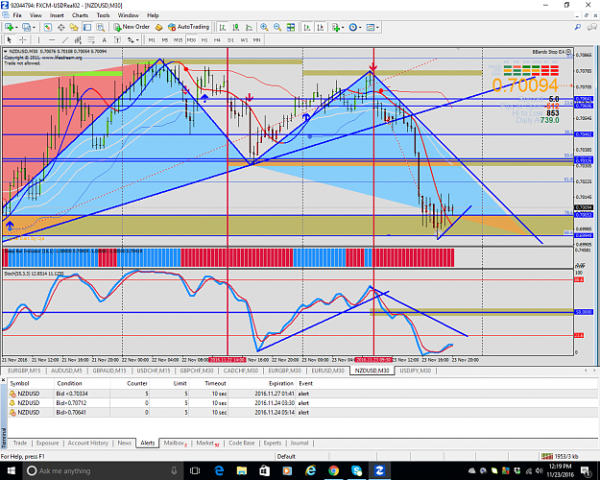Toggle the Terminal panel toolbar button
The width and height of the screenshot is (600, 480).
point(87,27)
